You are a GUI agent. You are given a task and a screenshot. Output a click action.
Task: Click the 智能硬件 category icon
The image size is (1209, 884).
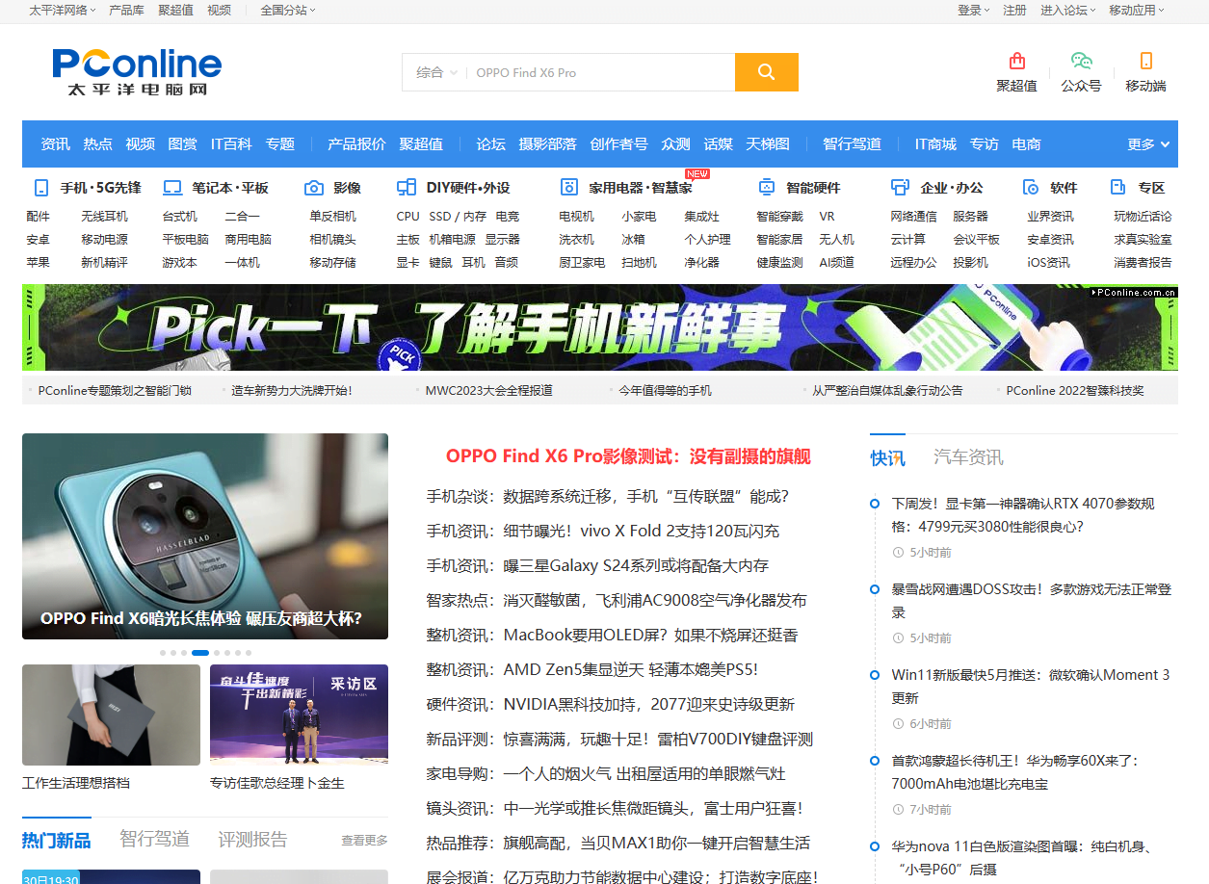(x=767, y=188)
